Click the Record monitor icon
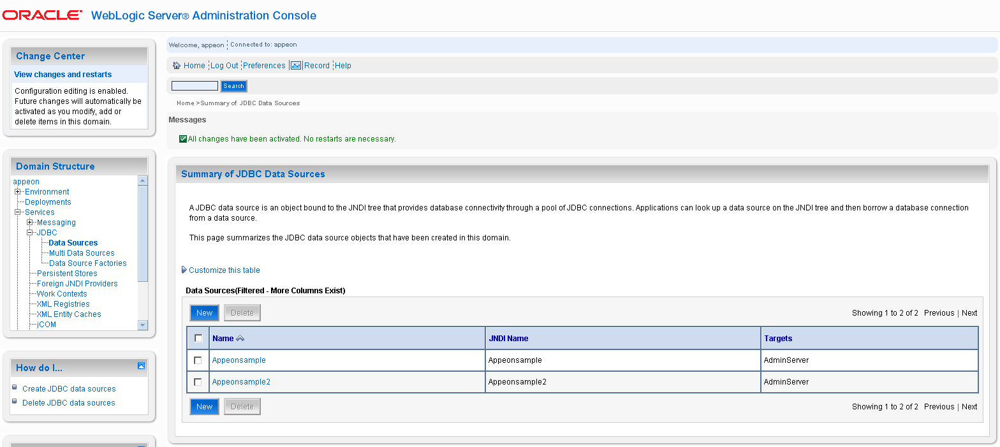The image size is (1000, 447). tap(296, 65)
